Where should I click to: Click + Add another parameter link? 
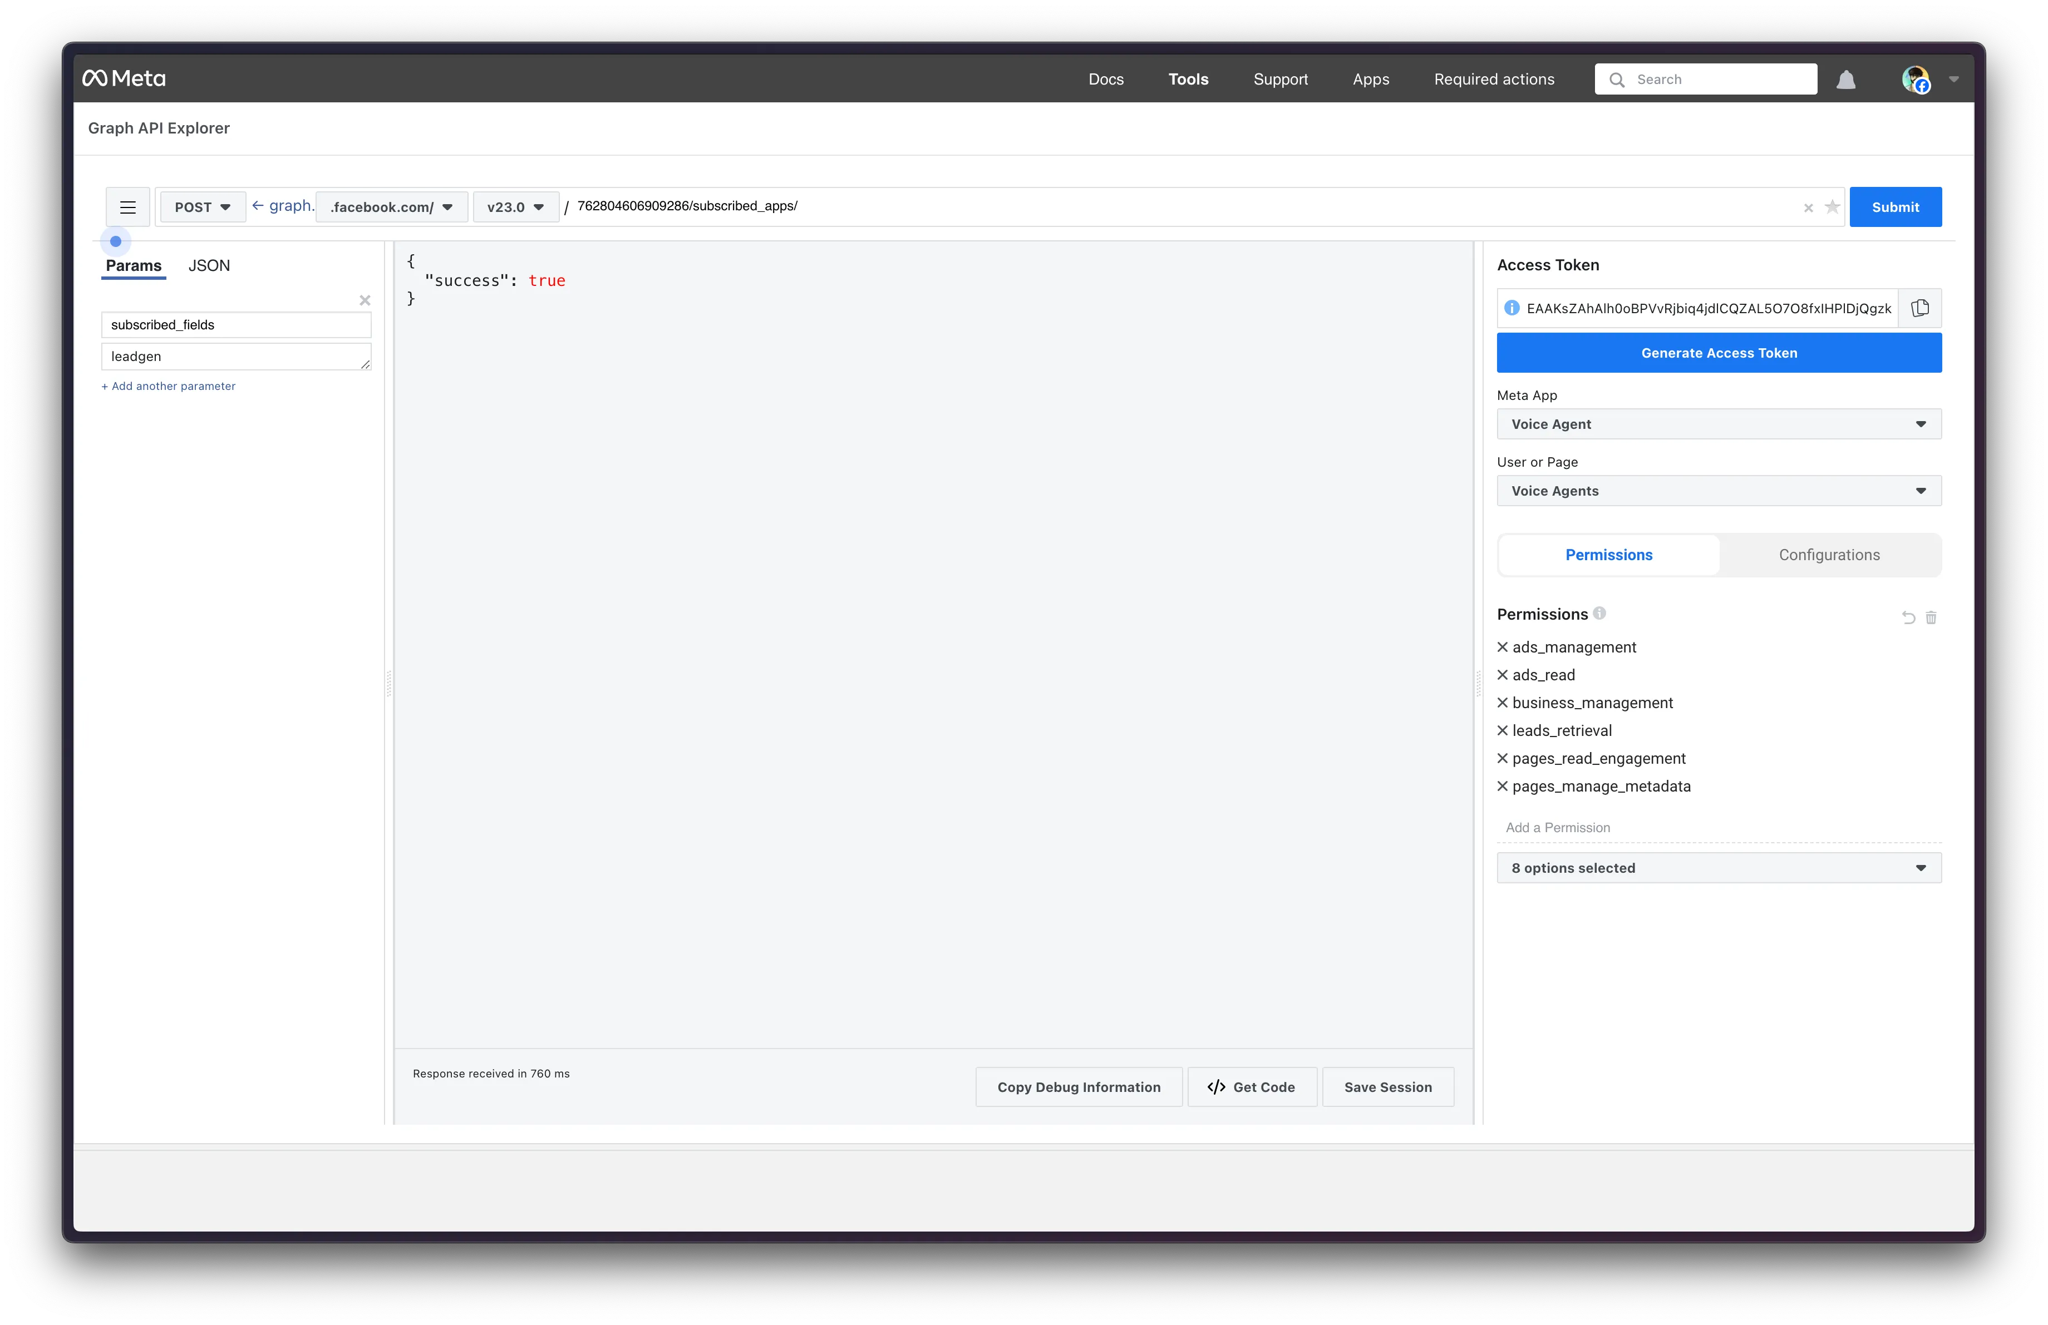169,386
